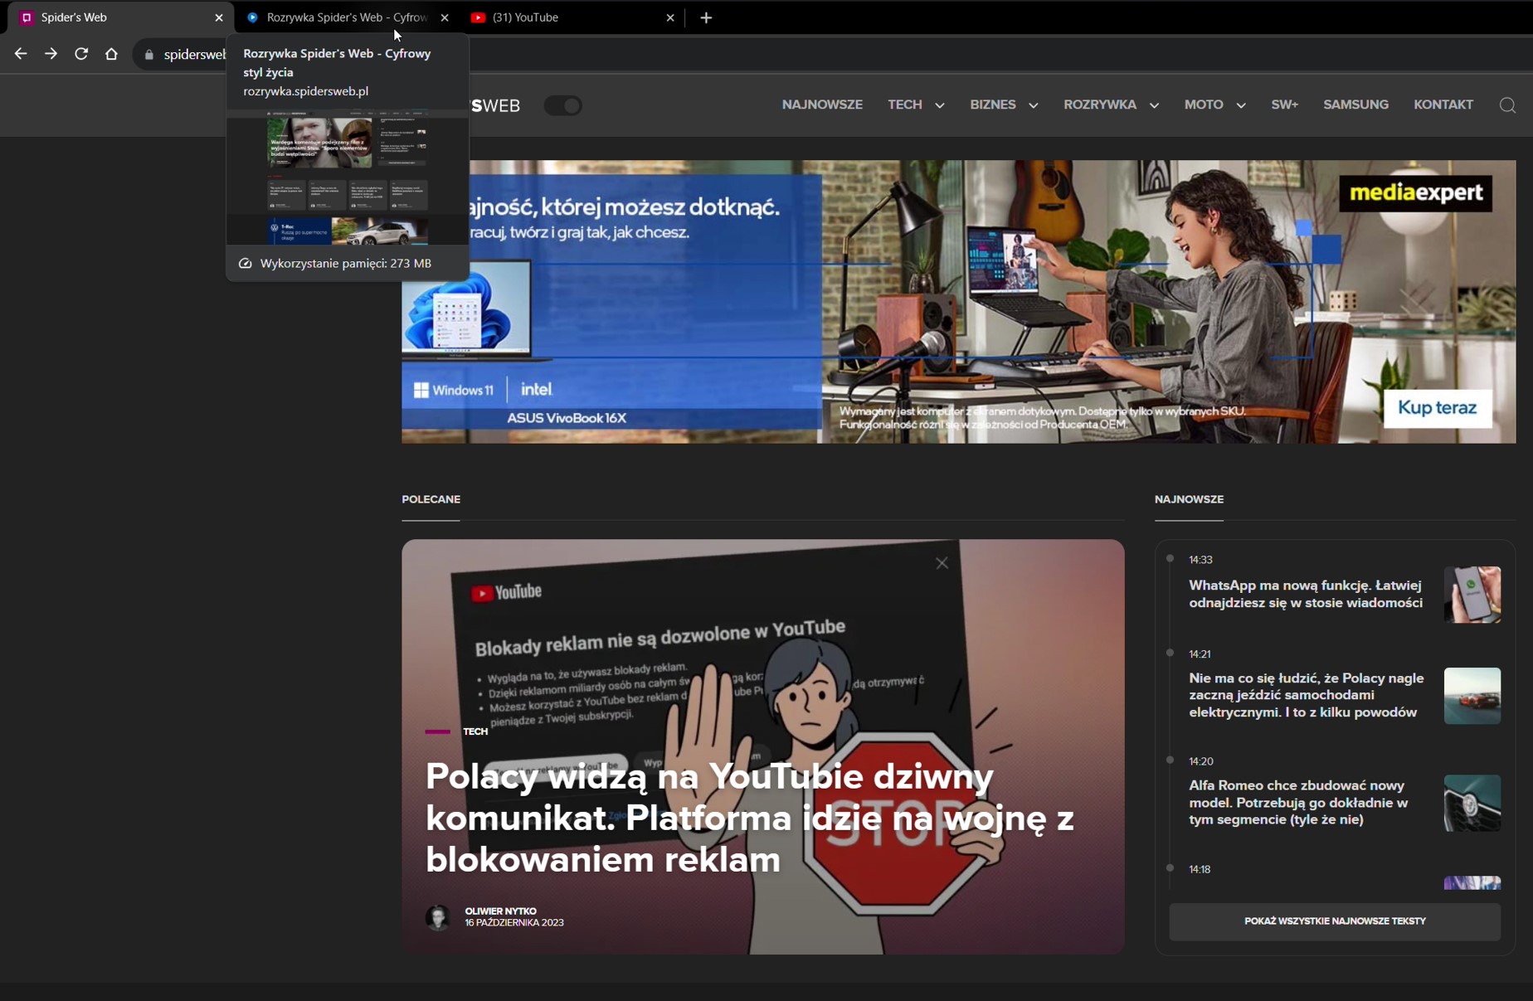Reload the current page
1533x1001 pixels.
click(81, 54)
